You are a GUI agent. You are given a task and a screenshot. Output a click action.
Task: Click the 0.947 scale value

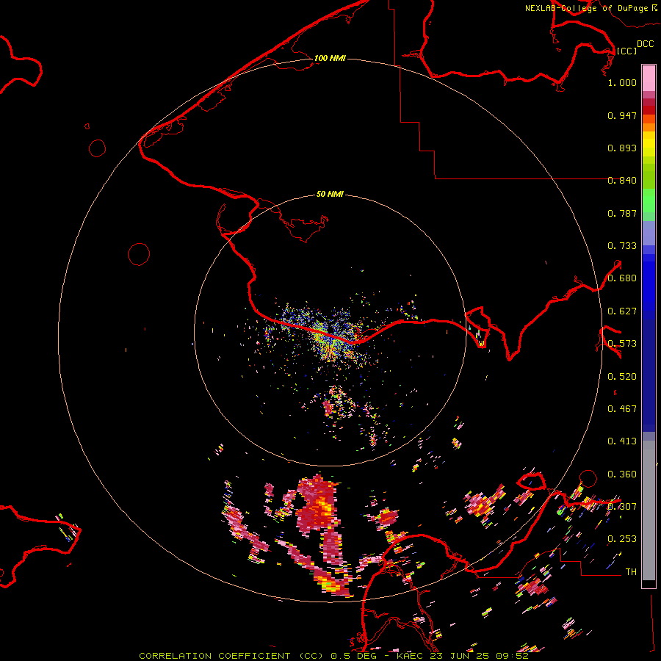[x=622, y=115]
